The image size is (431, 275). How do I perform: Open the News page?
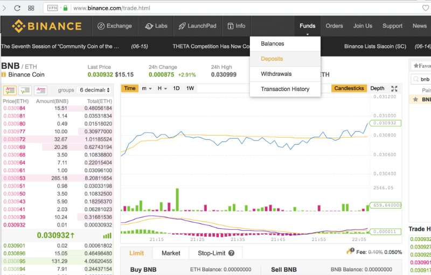tap(420, 26)
